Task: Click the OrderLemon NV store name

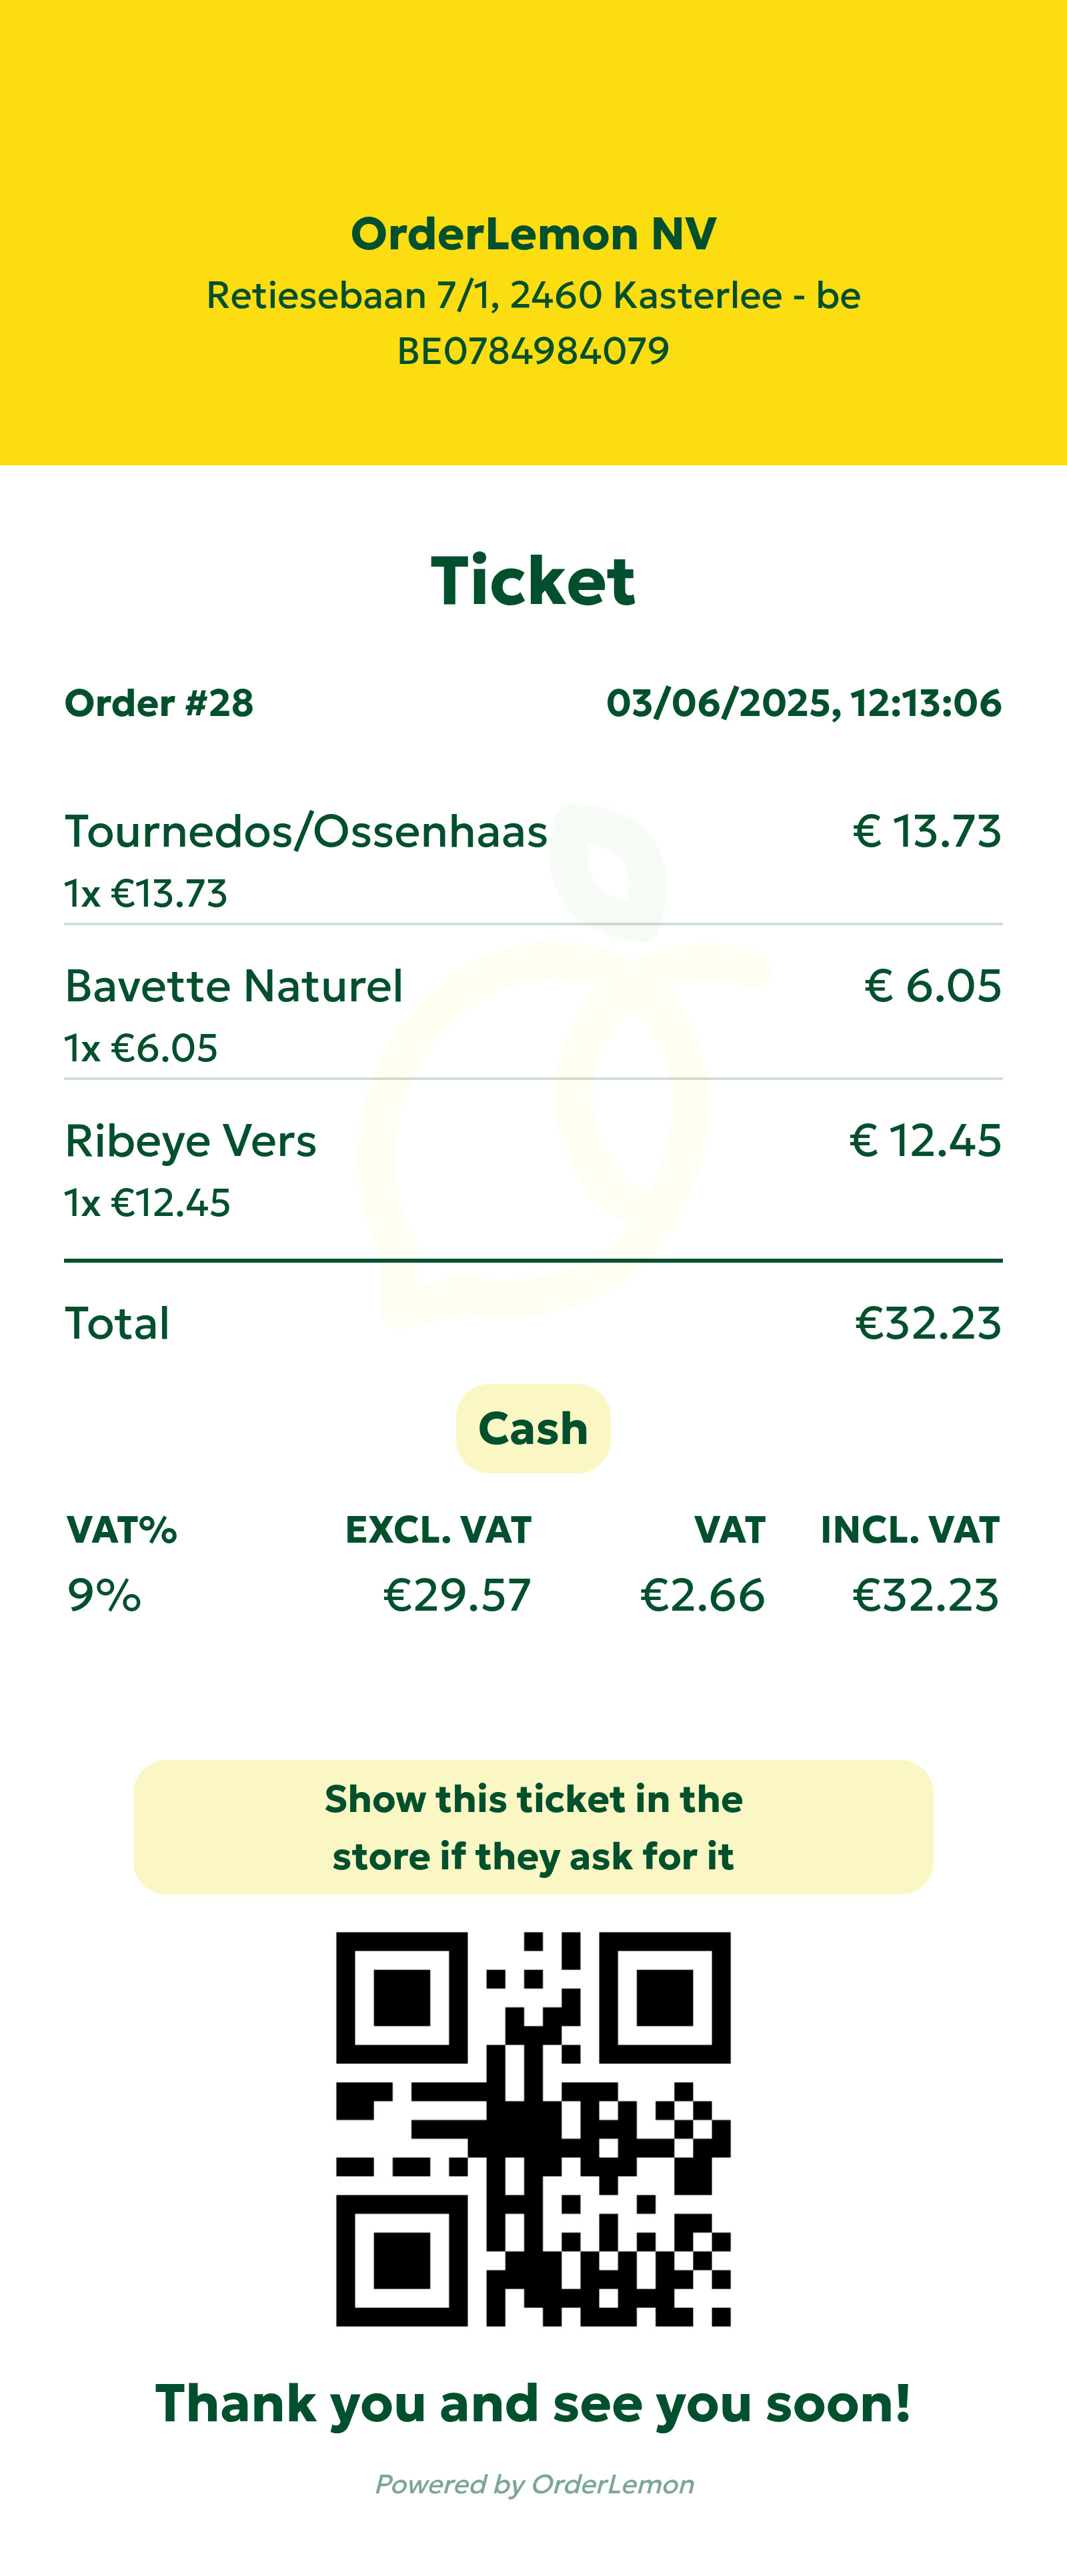Action: (533, 234)
